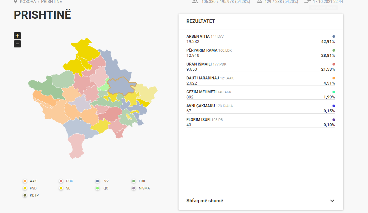Click the chevron next to Shfaq më shumë
The image size is (368, 213).
click(x=332, y=201)
